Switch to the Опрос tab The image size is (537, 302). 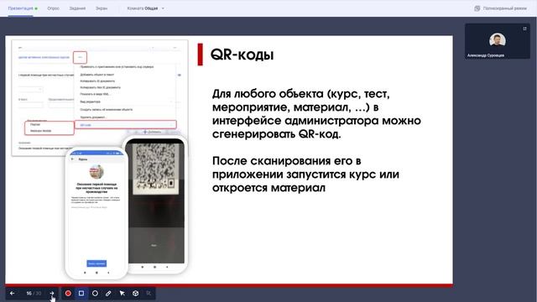[53, 8]
